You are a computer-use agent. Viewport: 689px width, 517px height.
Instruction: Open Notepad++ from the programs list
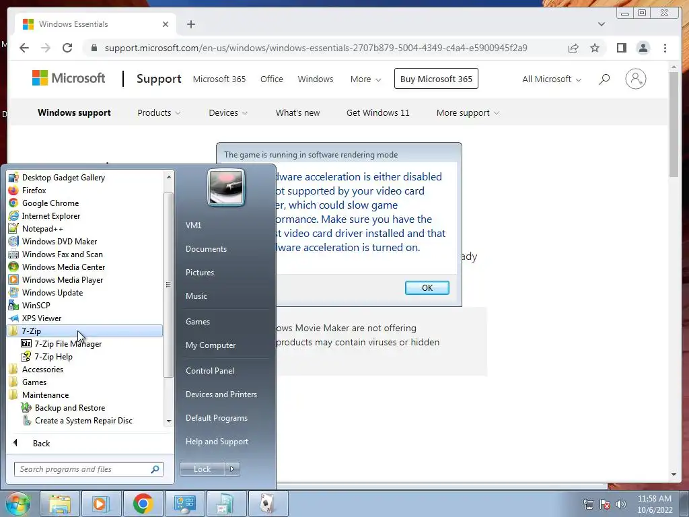42,229
